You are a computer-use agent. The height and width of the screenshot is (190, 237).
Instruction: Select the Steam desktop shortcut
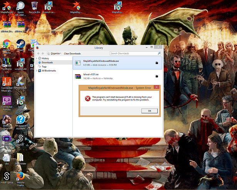pos(20,45)
